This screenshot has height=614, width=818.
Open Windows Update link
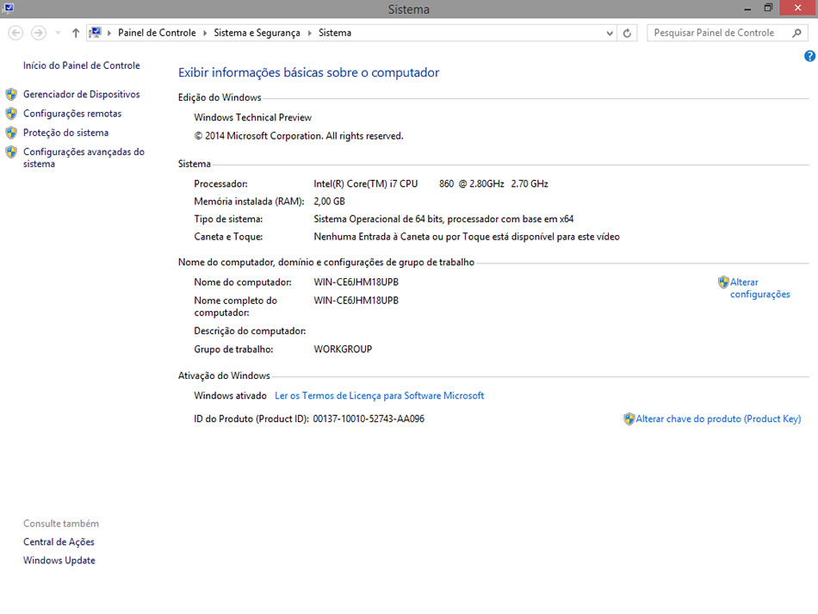[x=59, y=561]
